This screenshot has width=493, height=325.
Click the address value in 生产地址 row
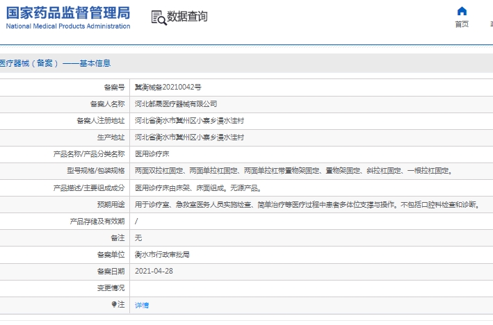tap(189, 137)
